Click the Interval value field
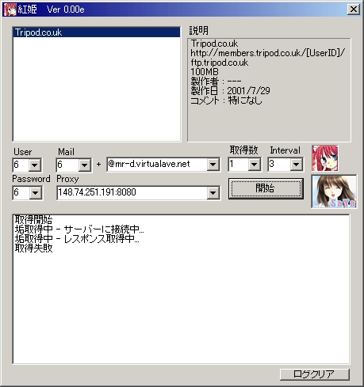364x387 pixels. 279,165
